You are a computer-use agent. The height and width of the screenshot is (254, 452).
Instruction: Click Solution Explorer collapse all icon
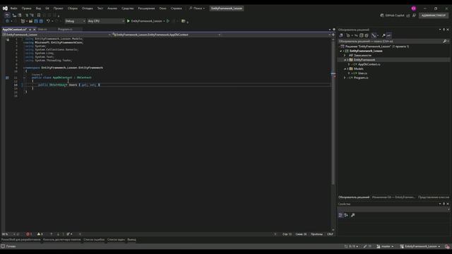click(x=361, y=35)
